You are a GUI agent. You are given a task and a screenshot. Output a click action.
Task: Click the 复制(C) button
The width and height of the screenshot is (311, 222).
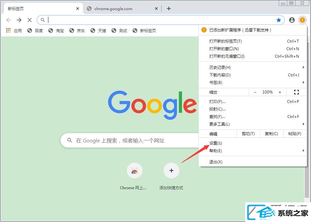[x=272, y=134]
